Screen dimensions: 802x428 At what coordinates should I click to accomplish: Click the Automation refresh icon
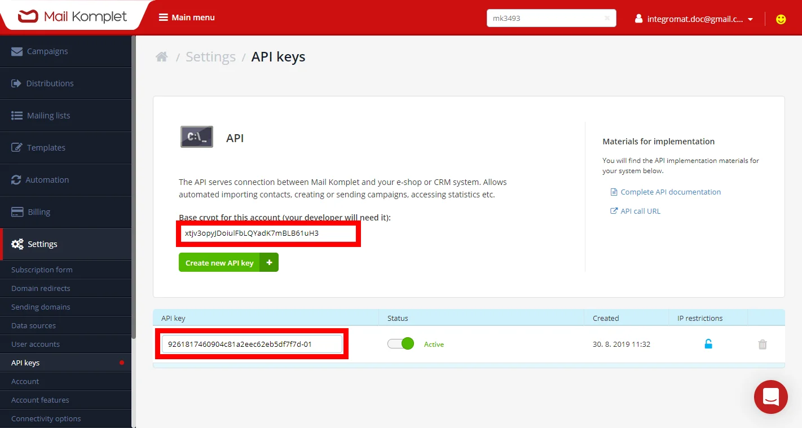pos(16,180)
